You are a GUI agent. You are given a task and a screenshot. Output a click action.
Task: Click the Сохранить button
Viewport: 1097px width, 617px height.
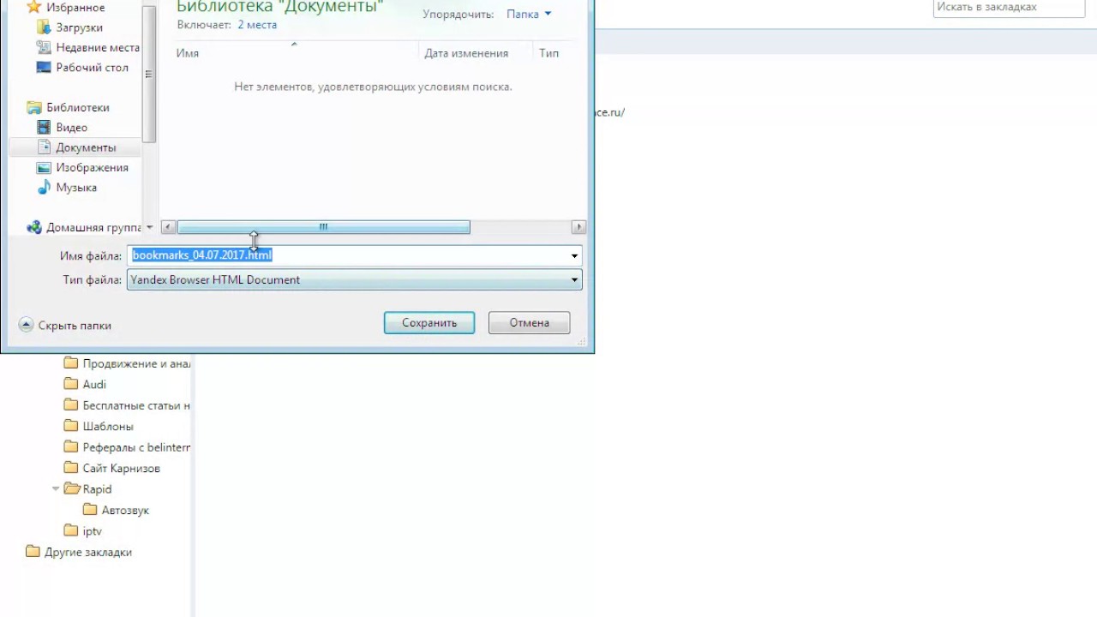click(429, 323)
